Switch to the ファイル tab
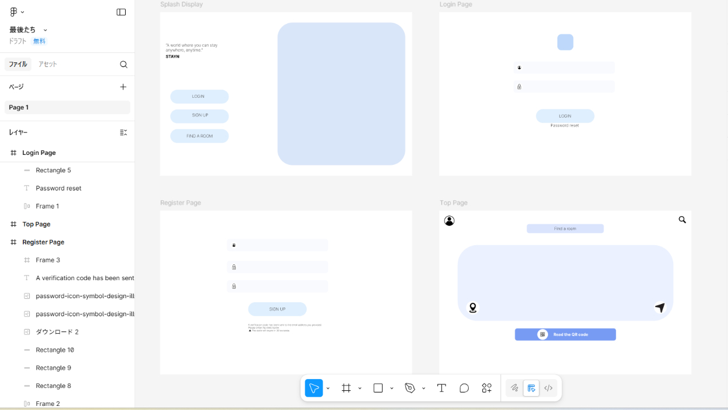 pyautogui.click(x=18, y=64)
